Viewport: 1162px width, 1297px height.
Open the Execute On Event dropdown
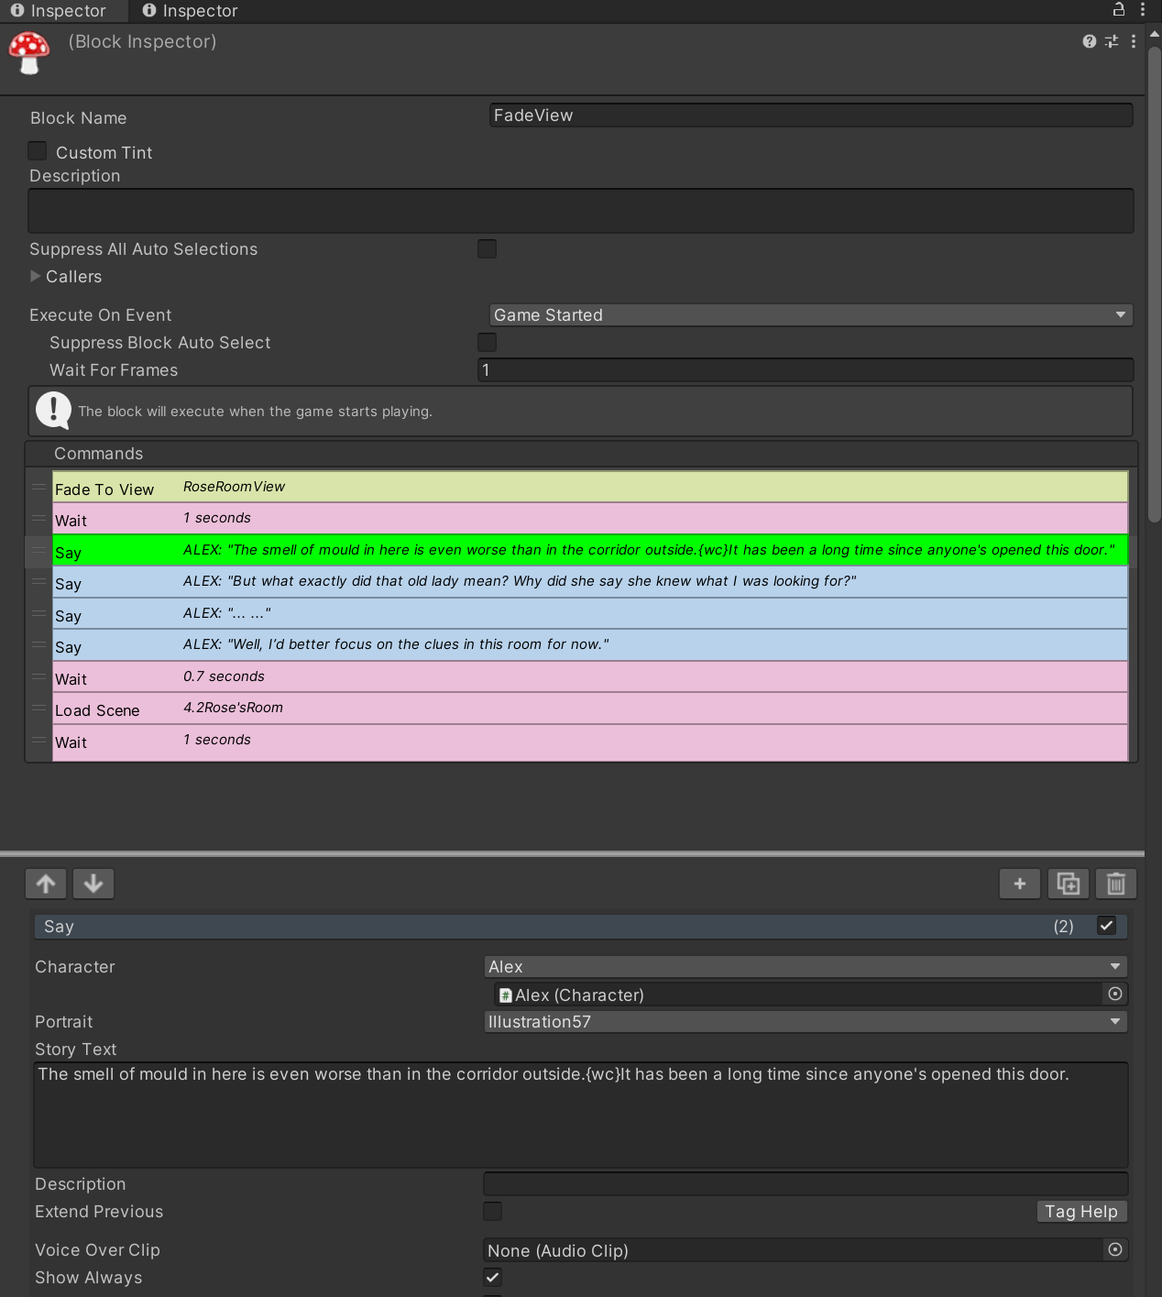click(x=811, y=315)
